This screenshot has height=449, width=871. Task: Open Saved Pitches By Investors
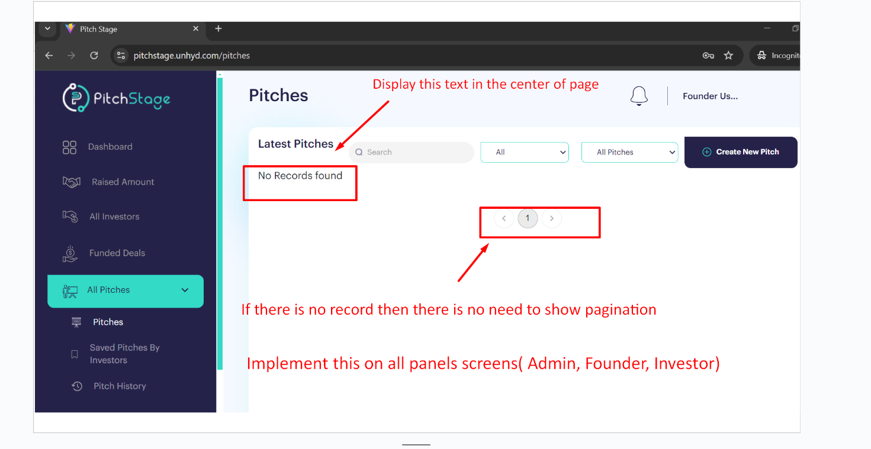click(x=124, y=354)
